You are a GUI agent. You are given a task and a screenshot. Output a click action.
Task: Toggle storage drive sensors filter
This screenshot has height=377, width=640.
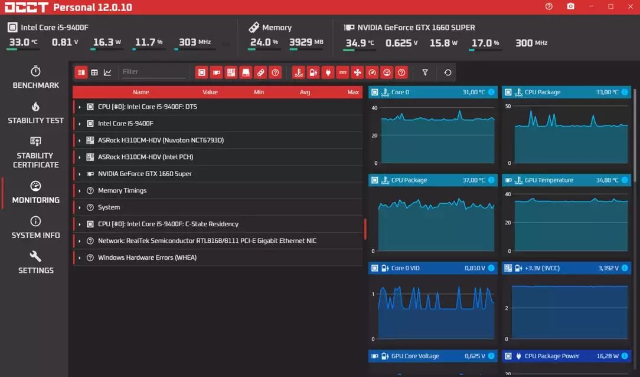tap(246, 72)
